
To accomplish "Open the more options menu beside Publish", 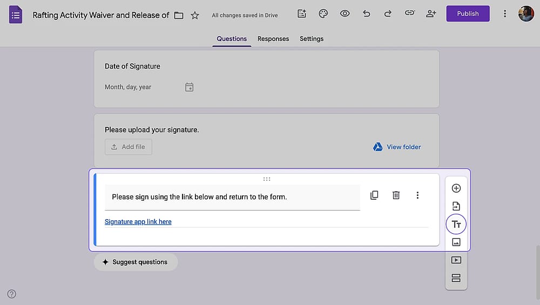I will tap(505, 14).
